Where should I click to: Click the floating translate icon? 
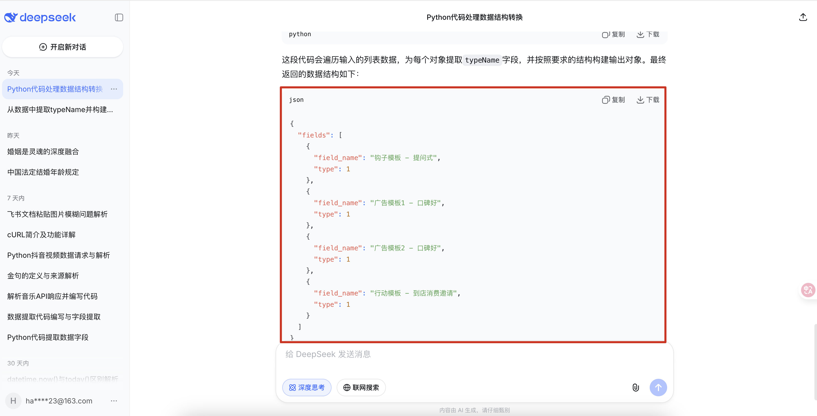(808, 290)
